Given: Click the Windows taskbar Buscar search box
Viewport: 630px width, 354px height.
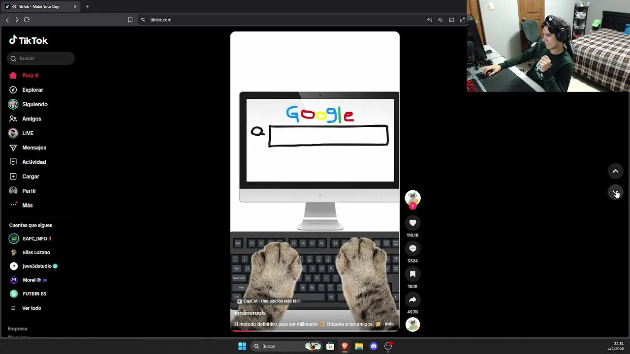Looking at the screenshot, I should pyautogui.click(x=287, y=346).
